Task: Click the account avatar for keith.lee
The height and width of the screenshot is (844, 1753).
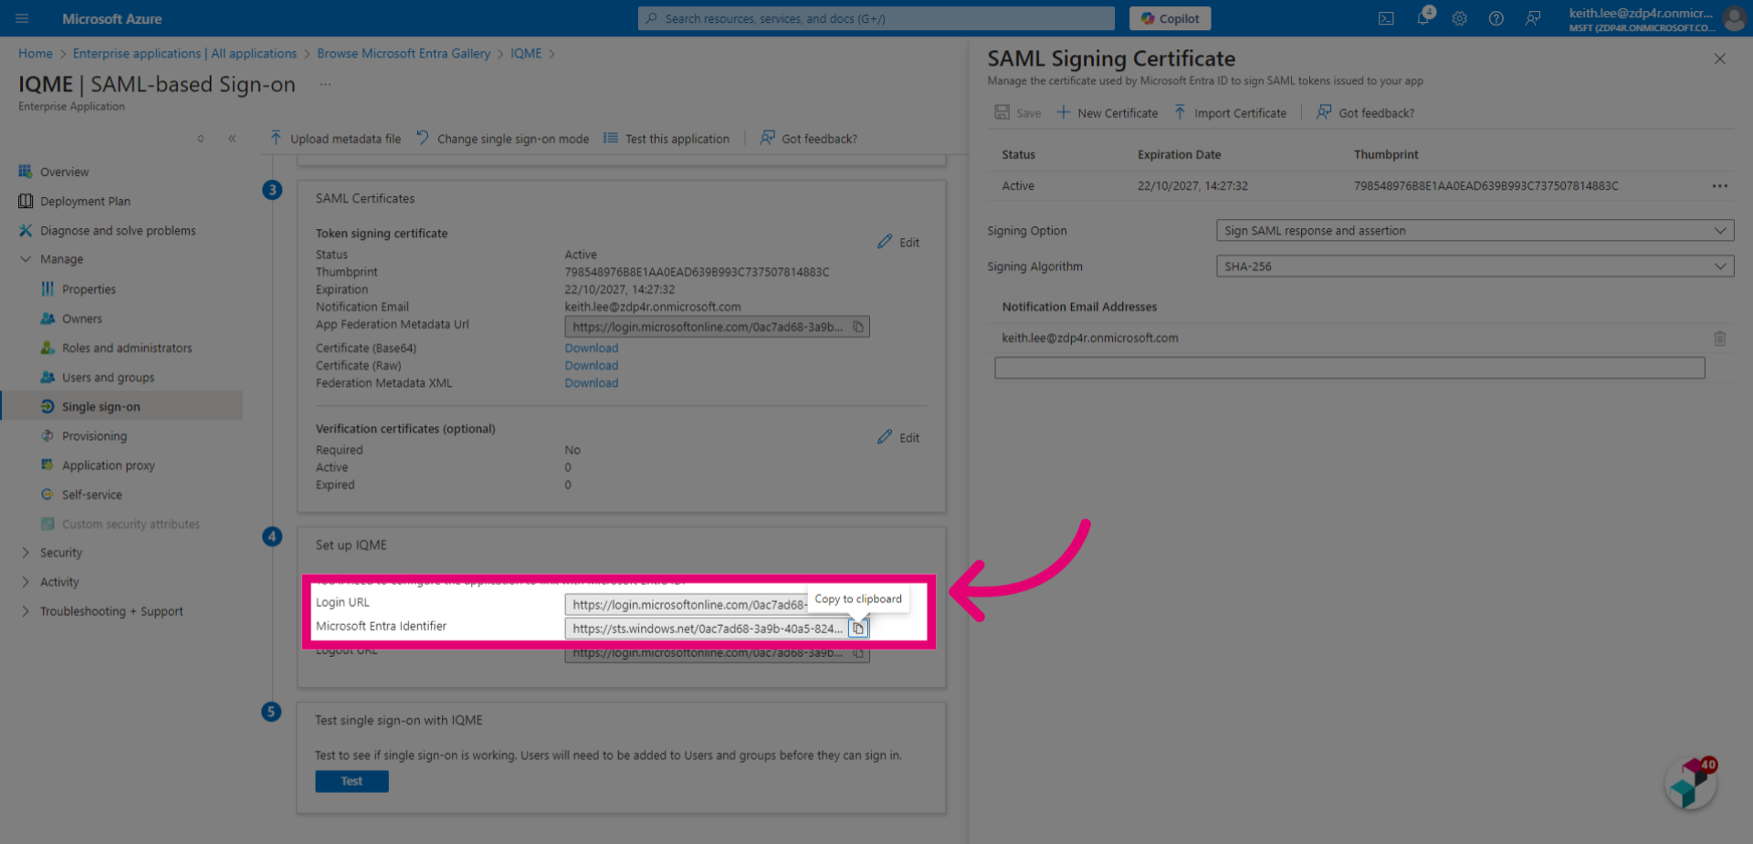Action: [x=1734, y=18]
